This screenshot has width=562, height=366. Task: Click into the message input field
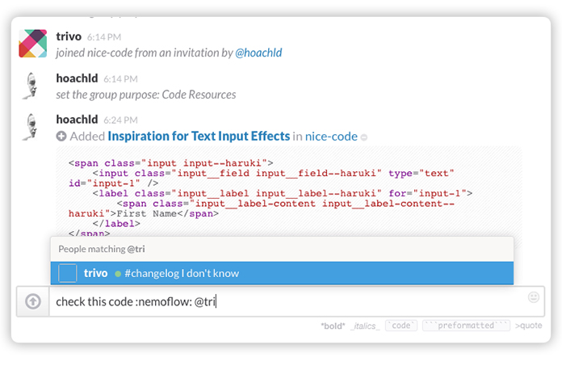[296, 301]
